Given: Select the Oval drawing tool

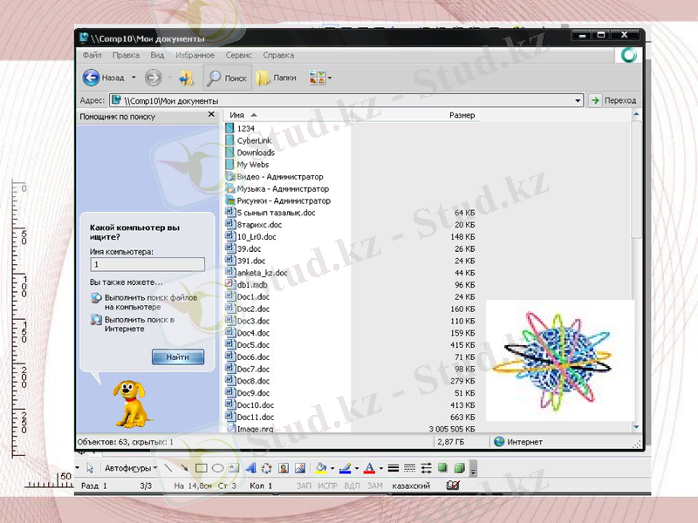Looking at the screenshot, I should (x=217, y=467).
